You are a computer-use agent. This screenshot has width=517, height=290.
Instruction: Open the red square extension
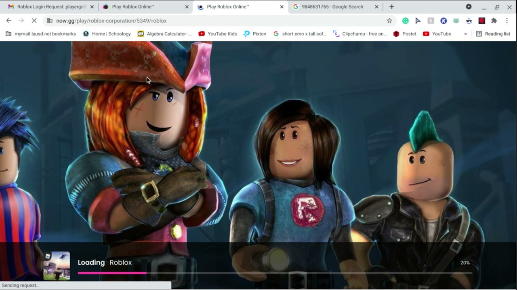coord(481,21)
